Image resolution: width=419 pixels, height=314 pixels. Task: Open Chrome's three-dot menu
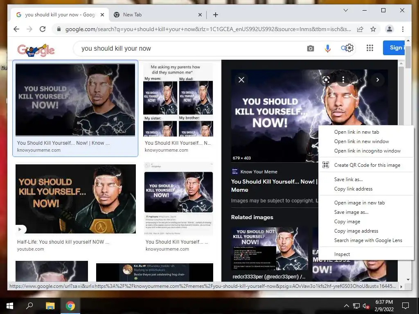403,29
